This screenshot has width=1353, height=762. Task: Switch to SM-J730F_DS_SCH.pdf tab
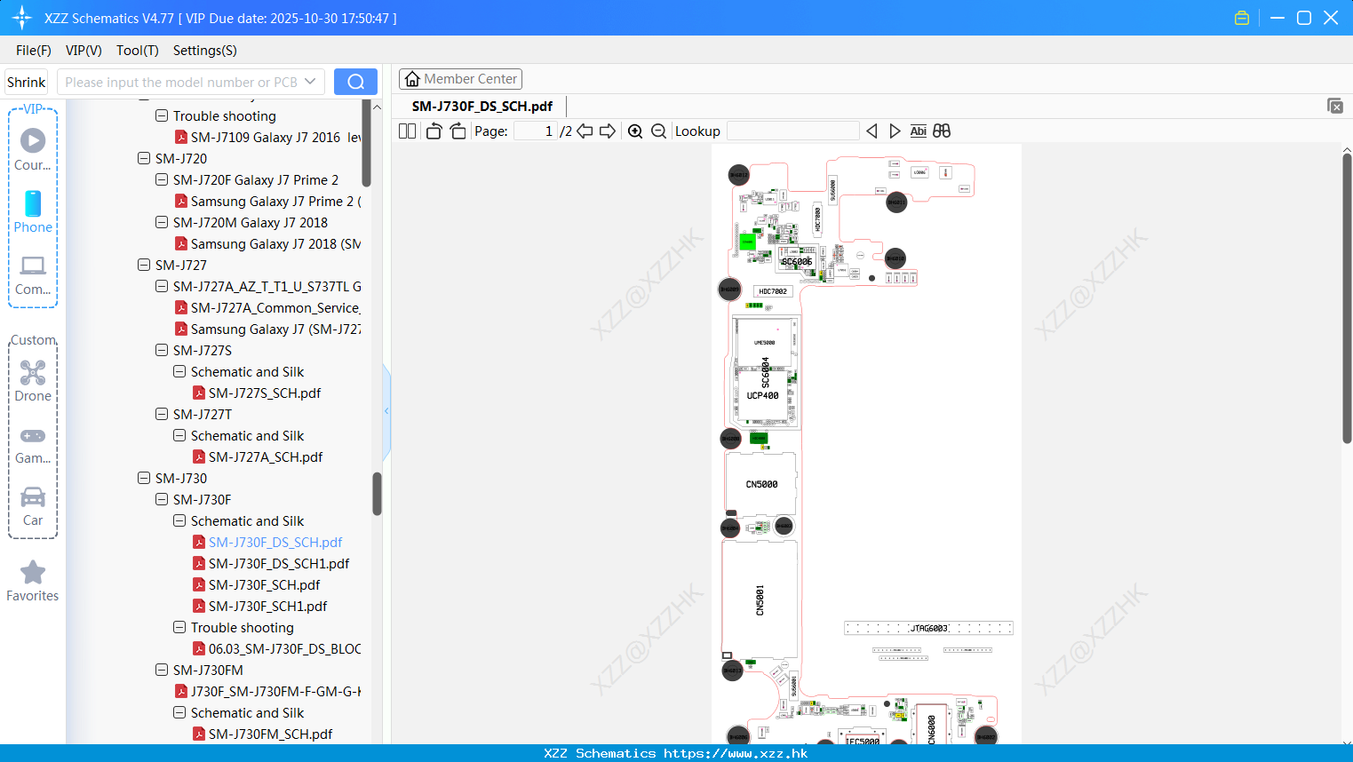click(x=482, y=106)
